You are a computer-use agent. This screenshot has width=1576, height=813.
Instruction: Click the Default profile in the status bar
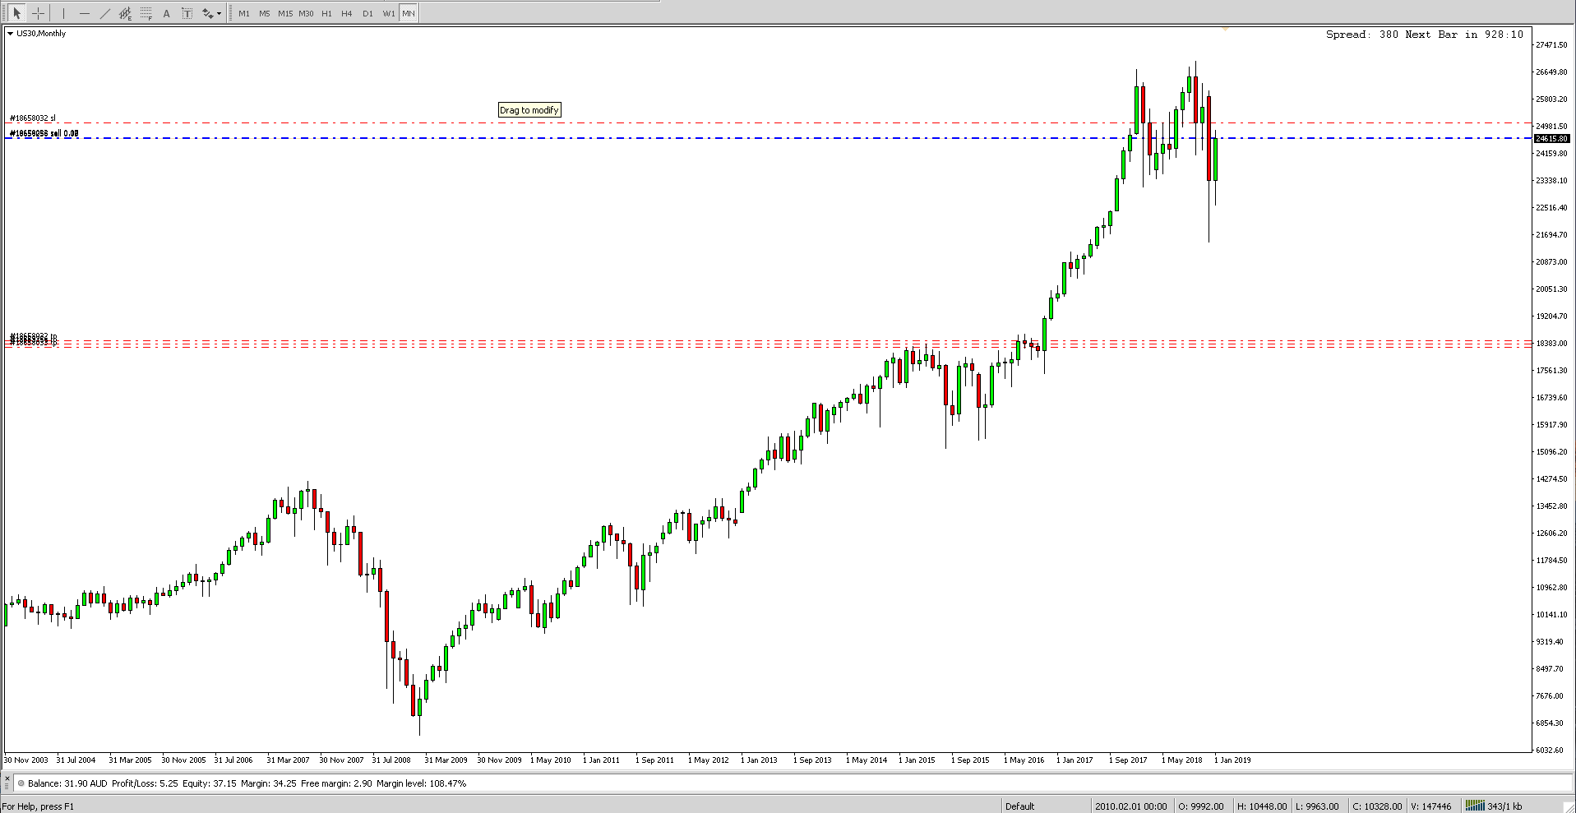1020,806
